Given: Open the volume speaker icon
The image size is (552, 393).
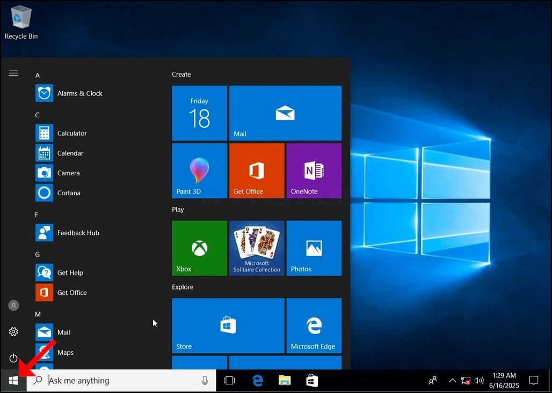Looking at the screenshot, I should (x=479, y=380).
